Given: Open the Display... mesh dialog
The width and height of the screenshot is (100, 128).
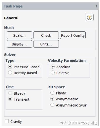Looking at the screenshot, I should click(x=19, y=44).
